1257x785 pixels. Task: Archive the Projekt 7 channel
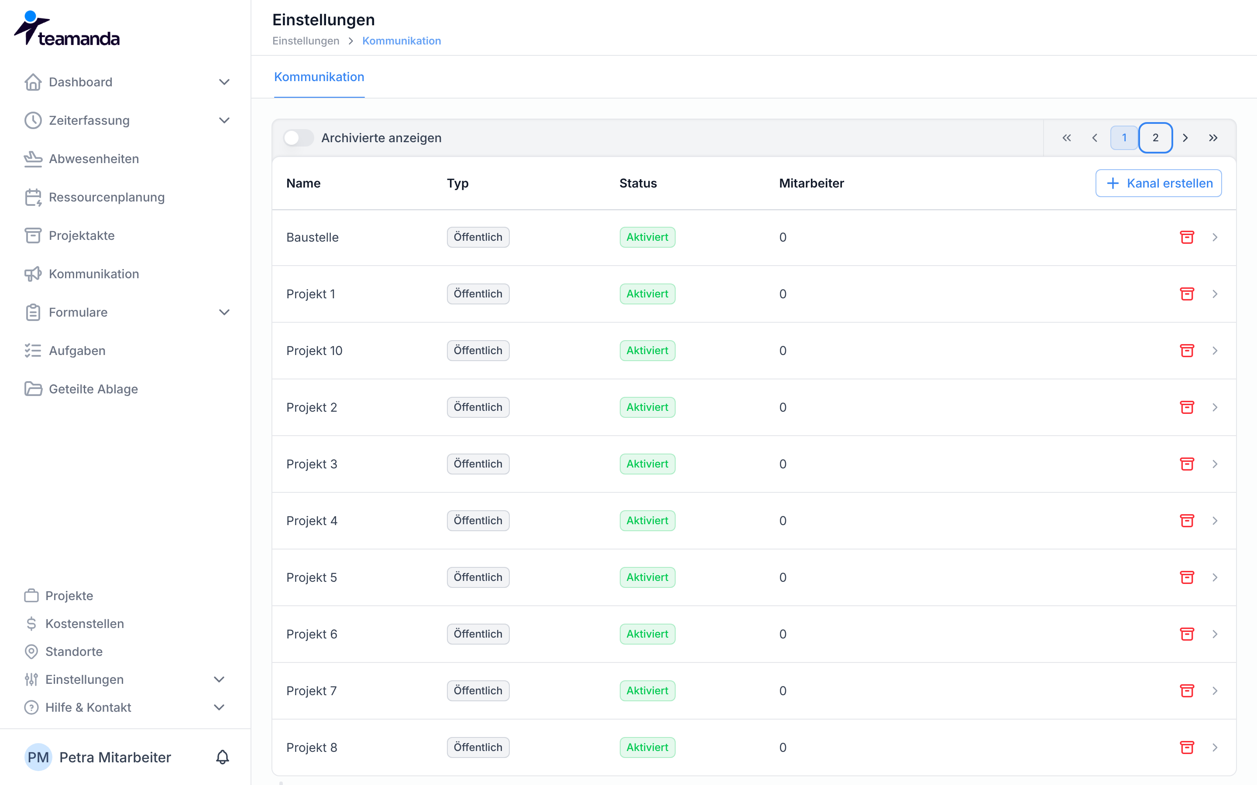coord(1187,690)
